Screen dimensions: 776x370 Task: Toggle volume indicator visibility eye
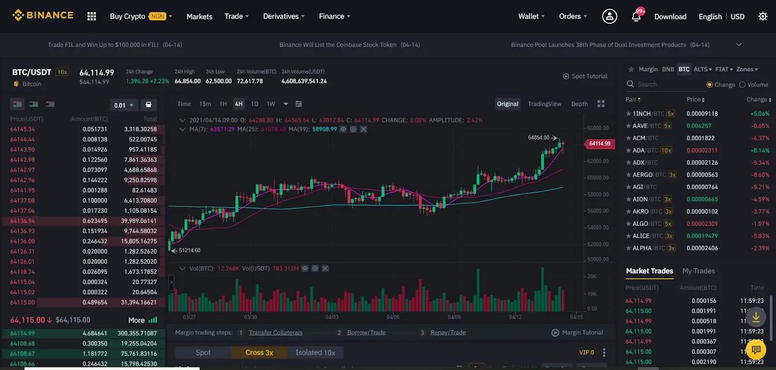(x=305, y=268)
